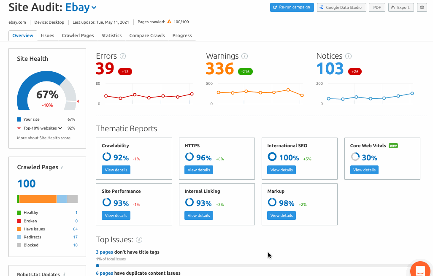
Task: Select the Crawled Pages tab
Action: click(x=78, y=35)
